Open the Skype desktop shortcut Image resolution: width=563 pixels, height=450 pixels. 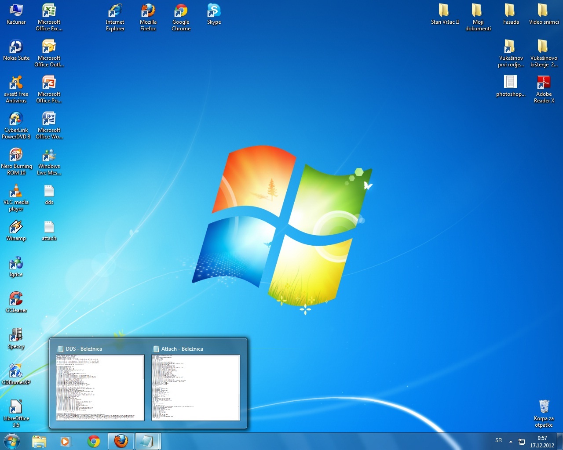pyautogui.click(x=214, y=11)
